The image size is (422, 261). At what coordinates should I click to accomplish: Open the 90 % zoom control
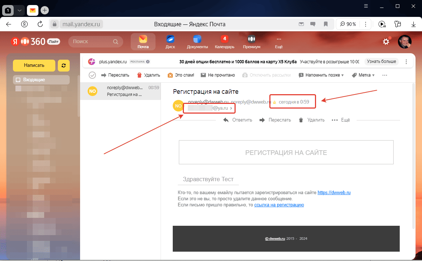(x=348, y=24)
